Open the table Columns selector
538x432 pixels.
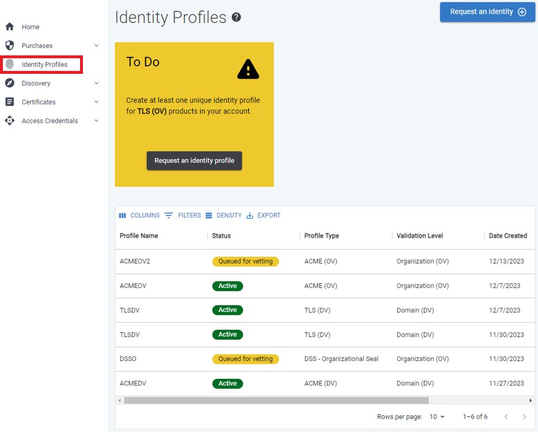(x=139, y=216)
